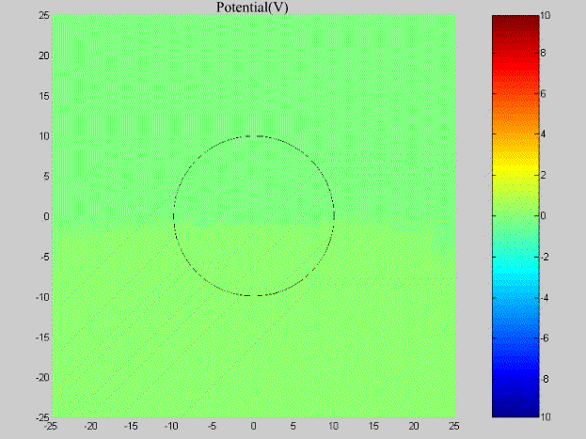The width and height of the screenshot is (586, 439).
Task: Select the x-axis tick label "-15"
Action: [131, 426]
